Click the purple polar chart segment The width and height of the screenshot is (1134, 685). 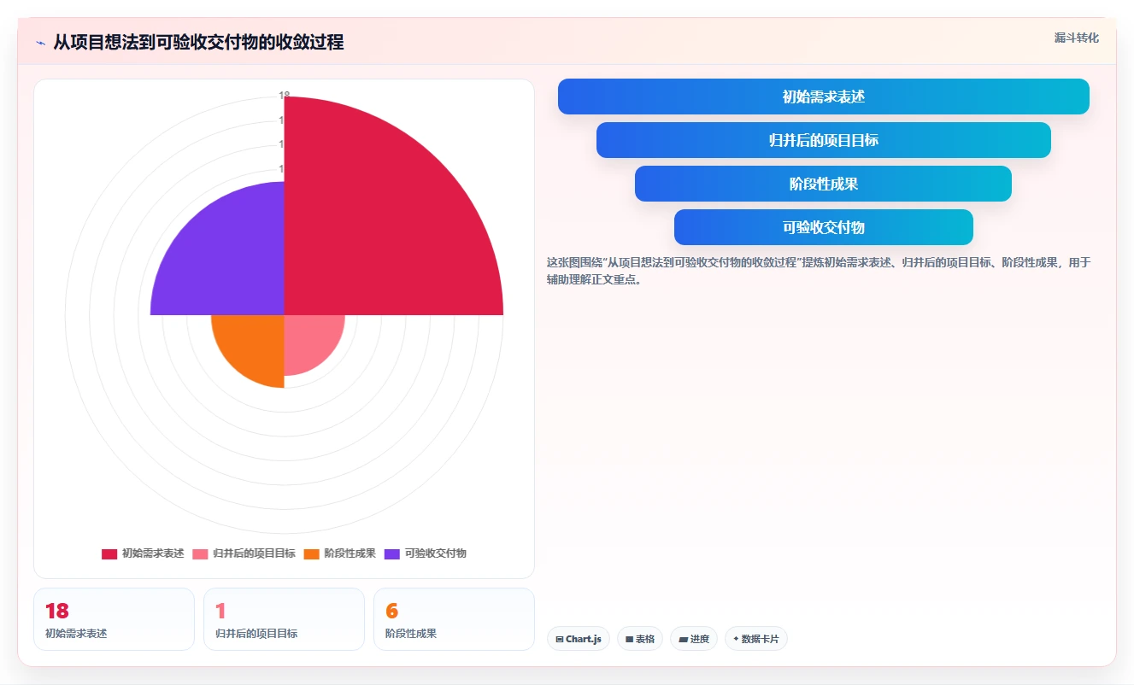click(231, 261)
